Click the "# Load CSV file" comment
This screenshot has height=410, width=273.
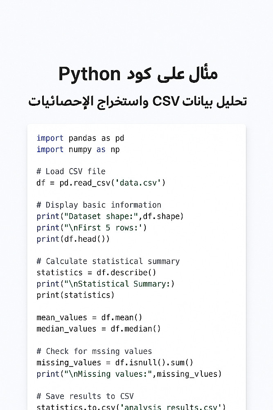71,171
